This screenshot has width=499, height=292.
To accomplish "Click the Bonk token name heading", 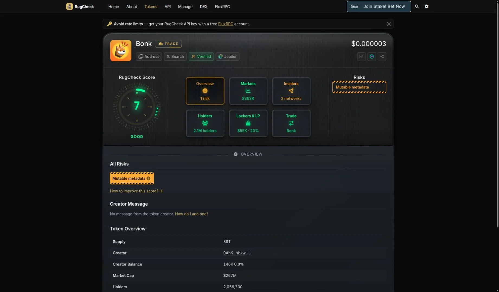I will pyautogui.click(x=144, y=44).
